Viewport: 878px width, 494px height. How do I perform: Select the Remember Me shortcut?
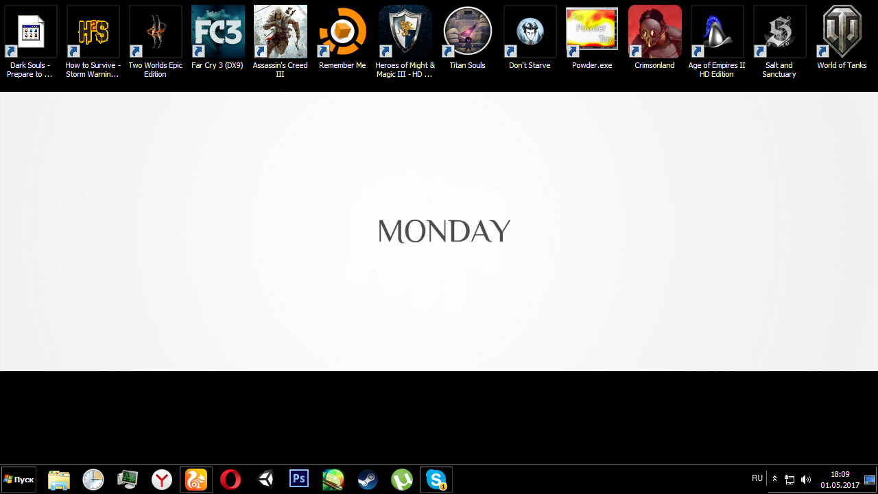pos(342,38)
